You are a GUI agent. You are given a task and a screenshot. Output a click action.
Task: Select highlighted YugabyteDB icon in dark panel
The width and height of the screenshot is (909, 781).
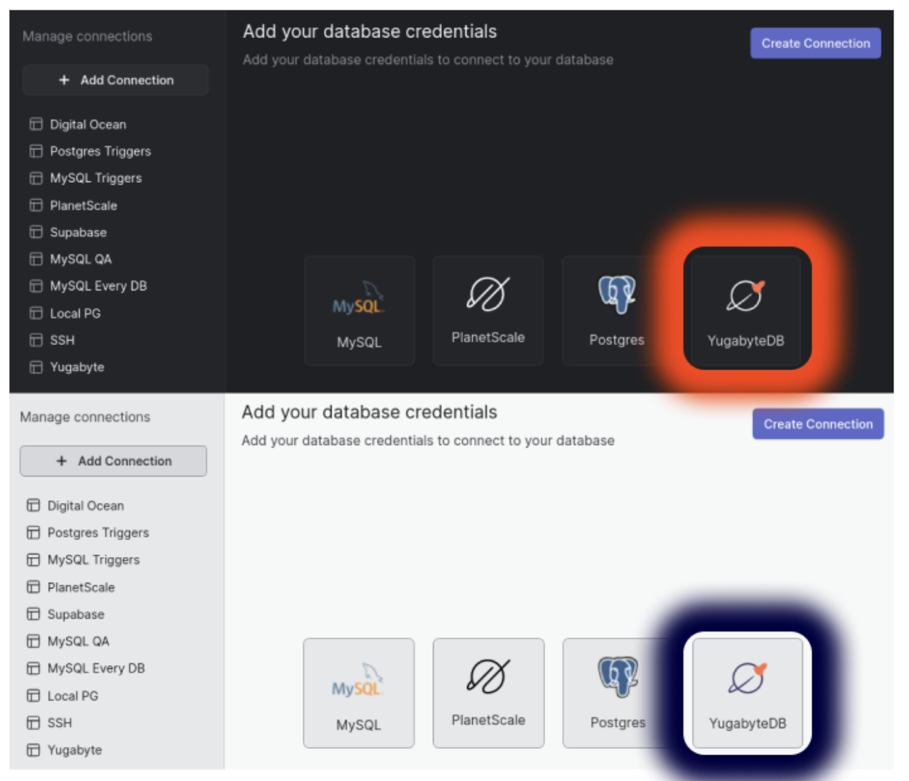pyautogui.click(x=745, y=296)
